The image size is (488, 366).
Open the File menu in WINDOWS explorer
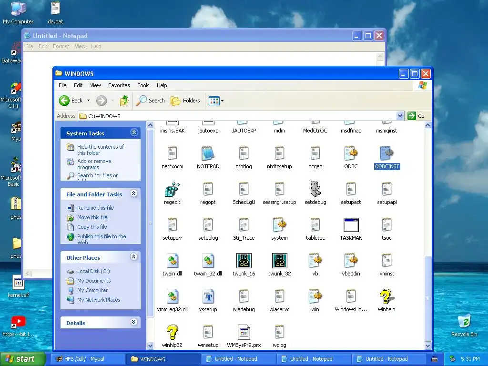point(62,85)
